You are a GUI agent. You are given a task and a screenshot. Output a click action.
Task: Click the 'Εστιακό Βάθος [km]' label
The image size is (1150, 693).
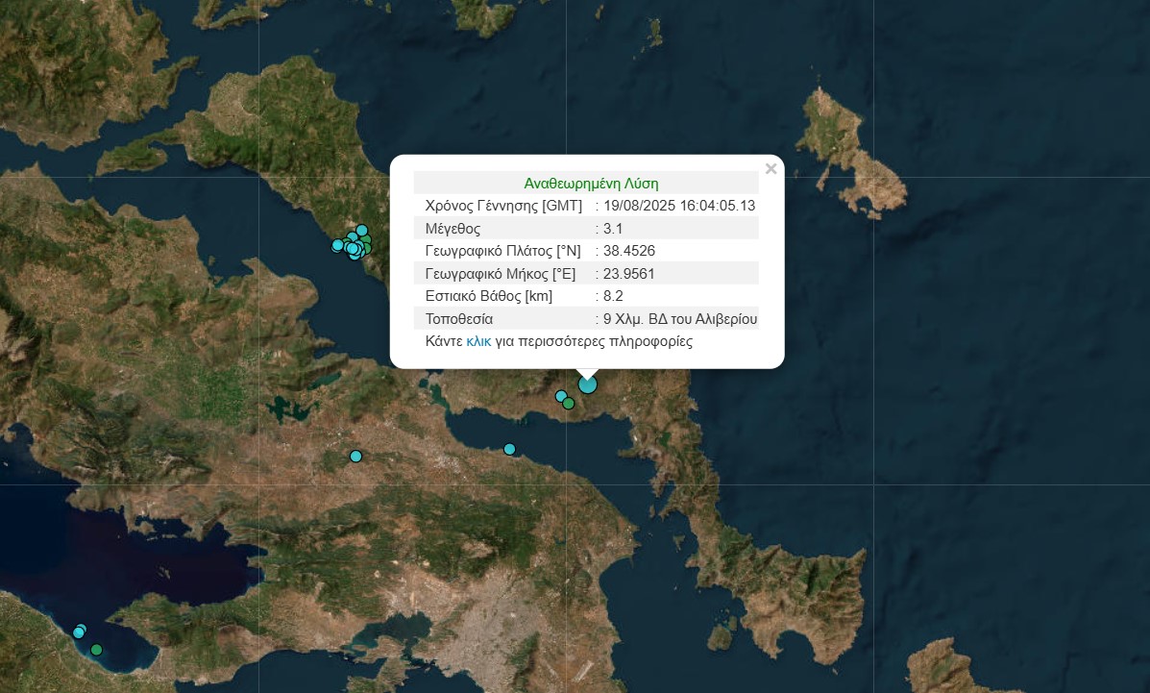pyautogui.click(x=489, y=296)
